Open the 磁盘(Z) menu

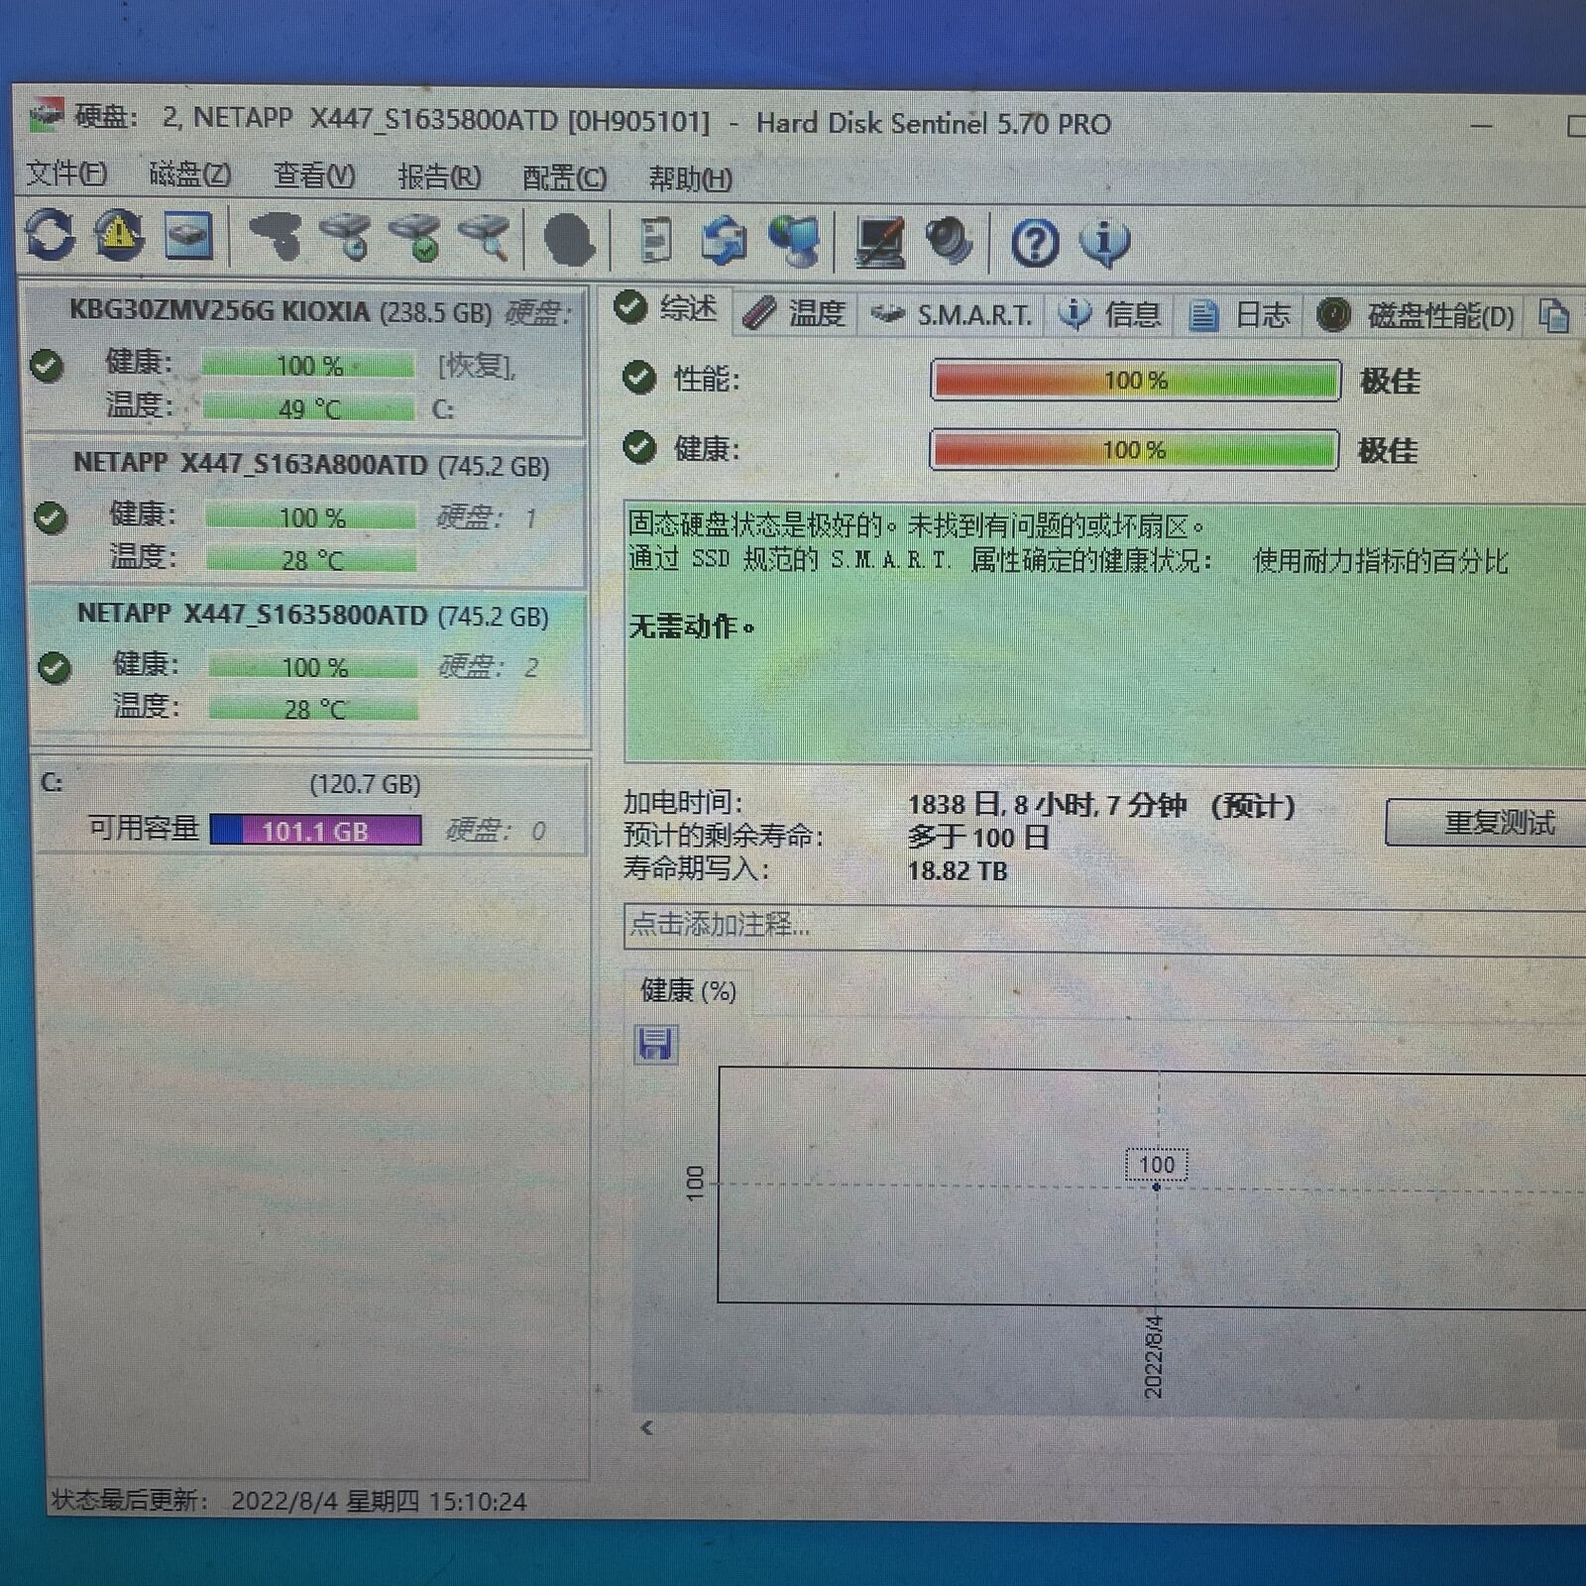[190, 174]
